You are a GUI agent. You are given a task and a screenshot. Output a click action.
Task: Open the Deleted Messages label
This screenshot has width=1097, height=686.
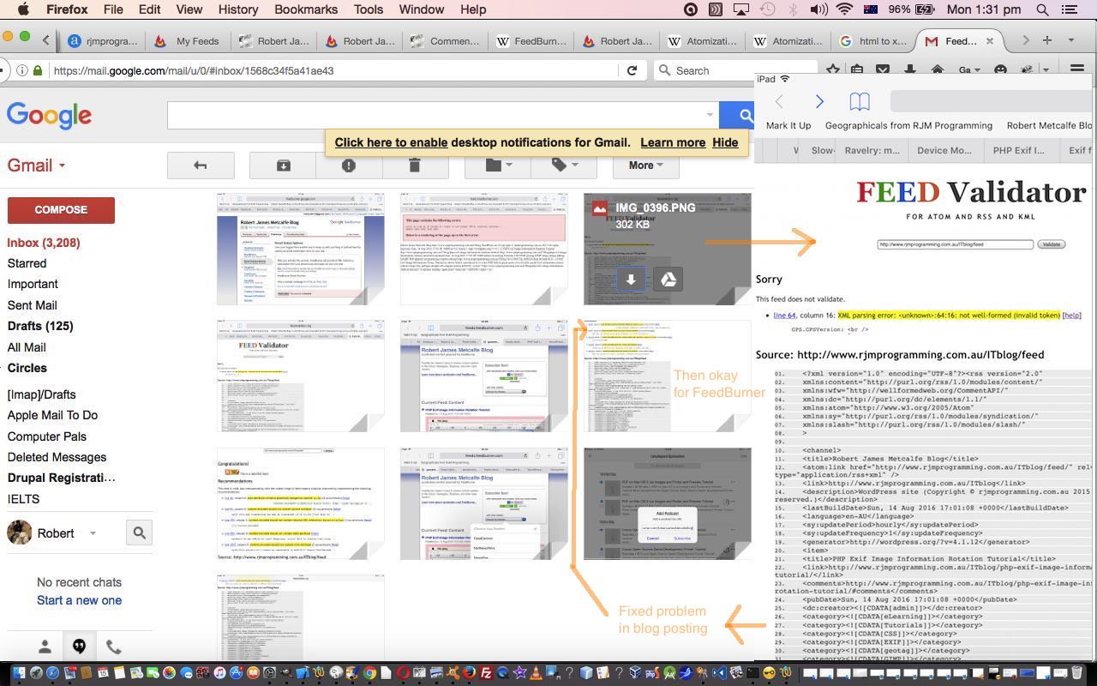pos(57,457)
